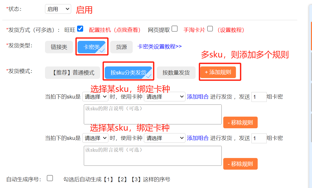Open 卡密类设置教程>> link
The width and height of the screenshot is (312, 188).
tap(159, 47)
